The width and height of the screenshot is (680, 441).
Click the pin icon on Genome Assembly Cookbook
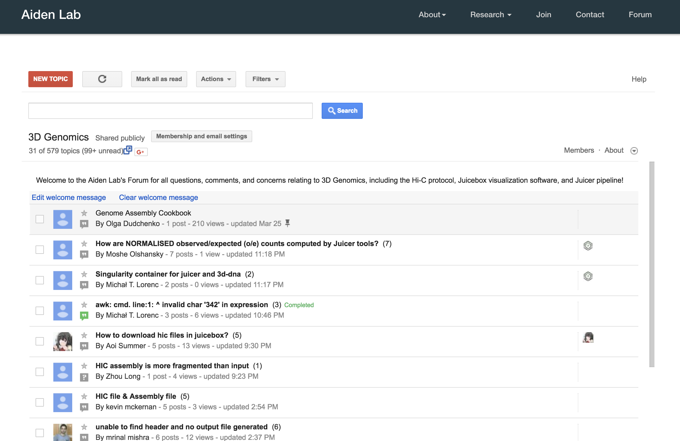click(288, 223)
